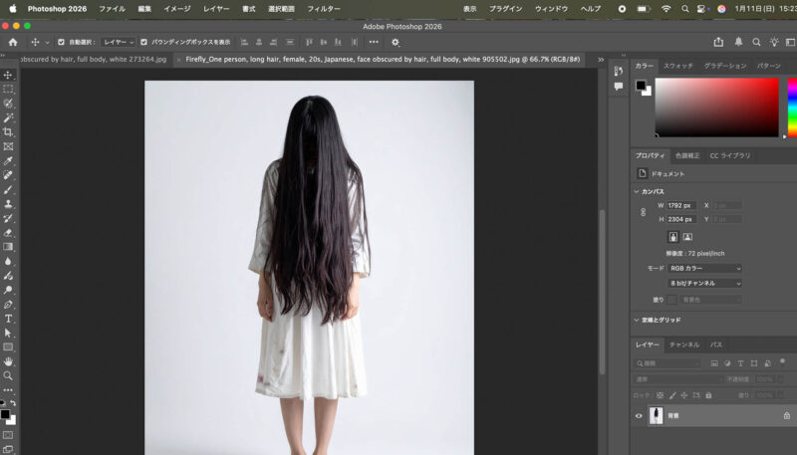This screenshot has width=797, height=455.
Task: Toggle layer filtering on/off switch
Action: (782, 362)
